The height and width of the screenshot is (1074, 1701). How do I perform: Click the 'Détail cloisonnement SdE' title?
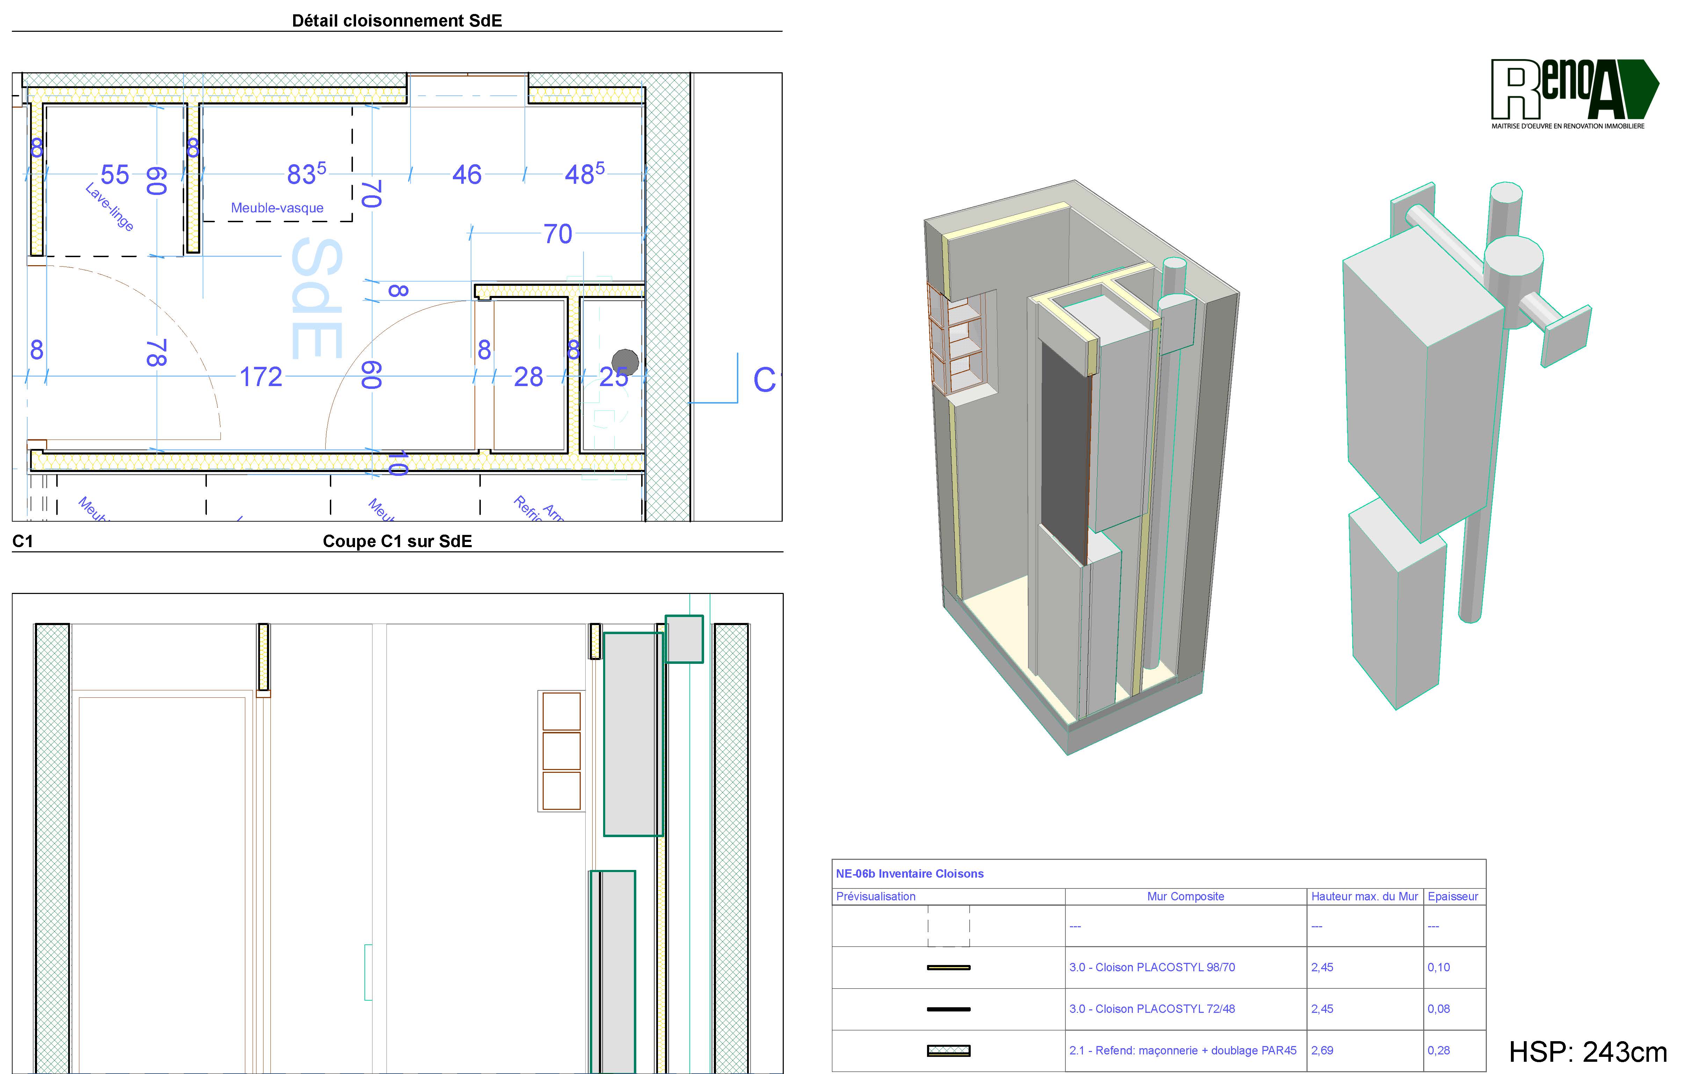397,21
